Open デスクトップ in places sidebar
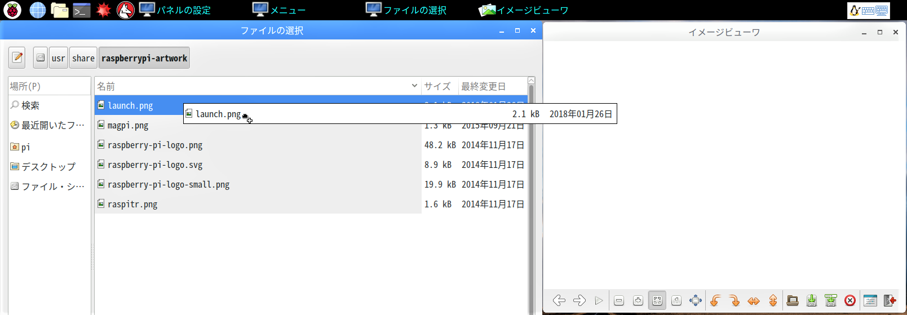The height and width of the screenshot is (315, 907). pos(48,167)
